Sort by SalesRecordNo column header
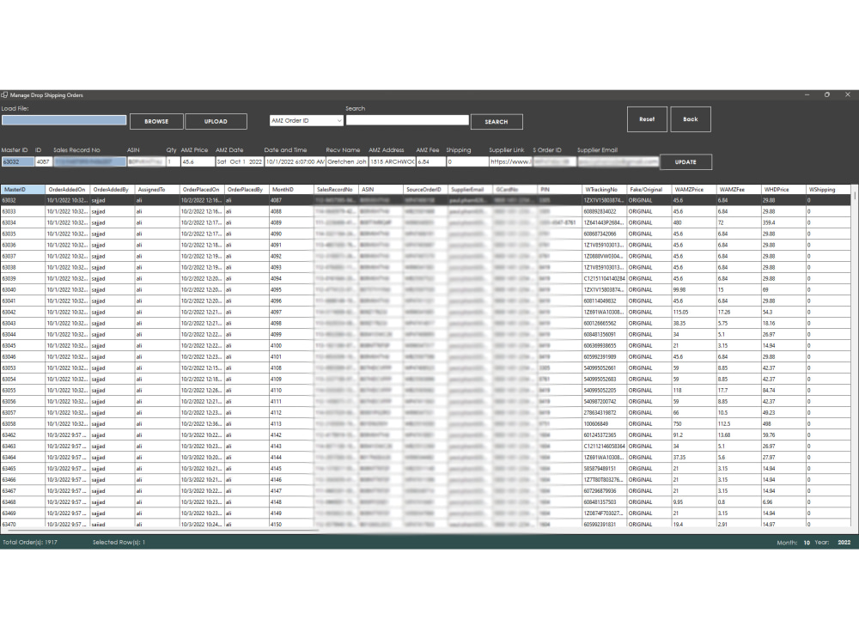This screenshot has height=644, width=859. tap(336, 190)
